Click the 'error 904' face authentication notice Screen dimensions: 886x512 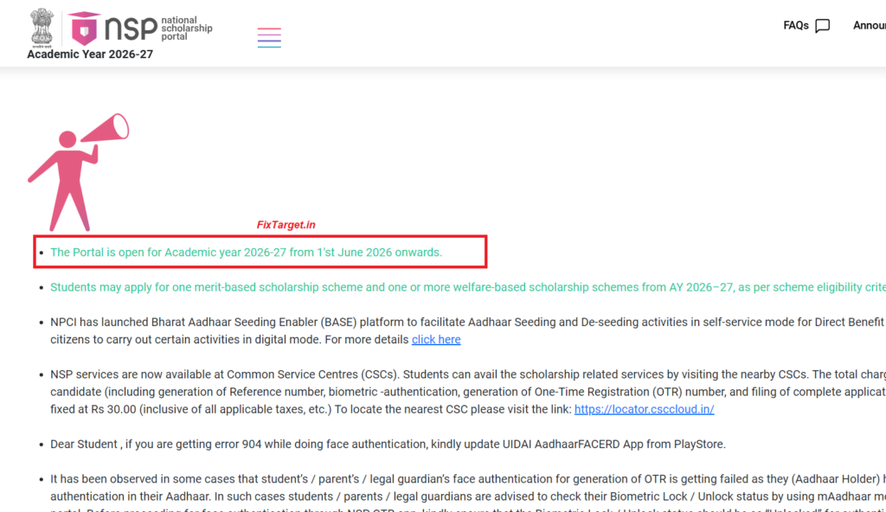(388, 445)
